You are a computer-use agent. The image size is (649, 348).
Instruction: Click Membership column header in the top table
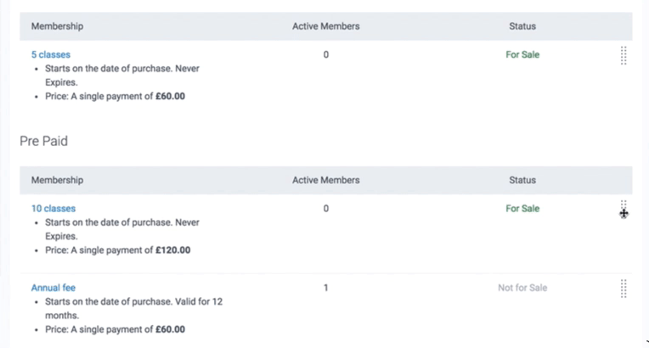(x=57, y=26)
